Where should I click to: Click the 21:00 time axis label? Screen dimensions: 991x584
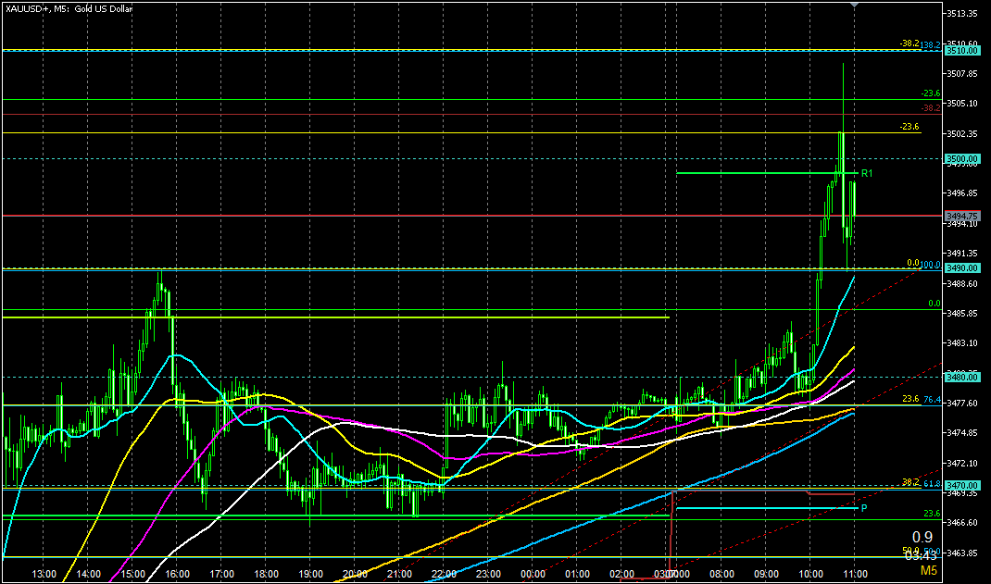point(399,574)
